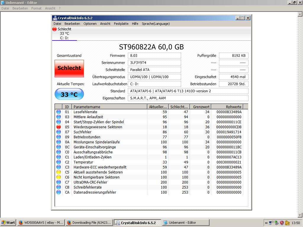This screenshot has height=227, width=303.
Task: Click the CrystalDiskInfo title bar icon
Action: (55, 18)
